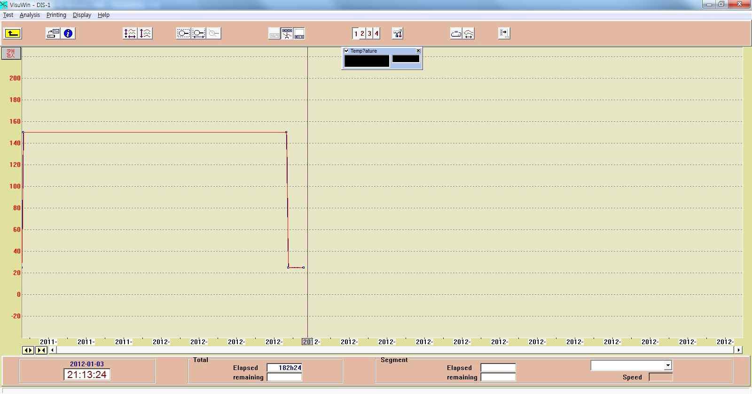Click the Segment Elapsed field
This screenshot has height=394, width=752.
tap(498, 368)
